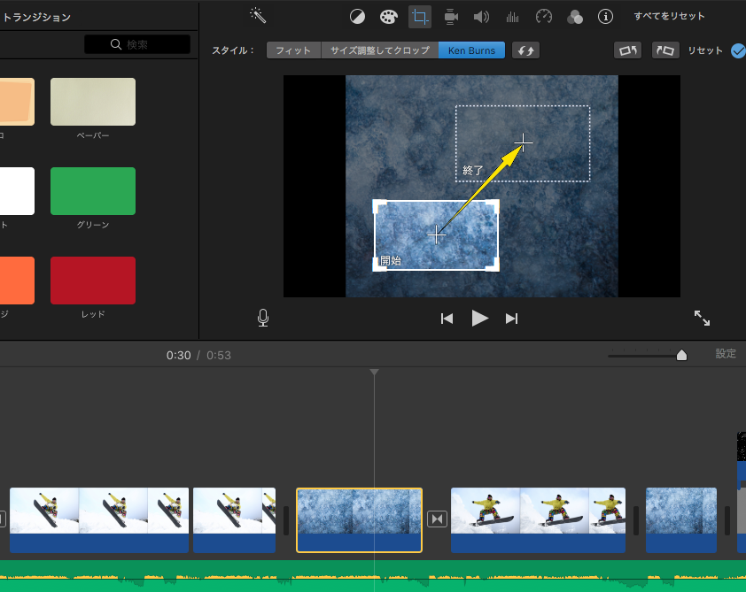This screenshot has height=592, width=746.
Task: Rotate the clip clockwise
Action: (665, 50)
